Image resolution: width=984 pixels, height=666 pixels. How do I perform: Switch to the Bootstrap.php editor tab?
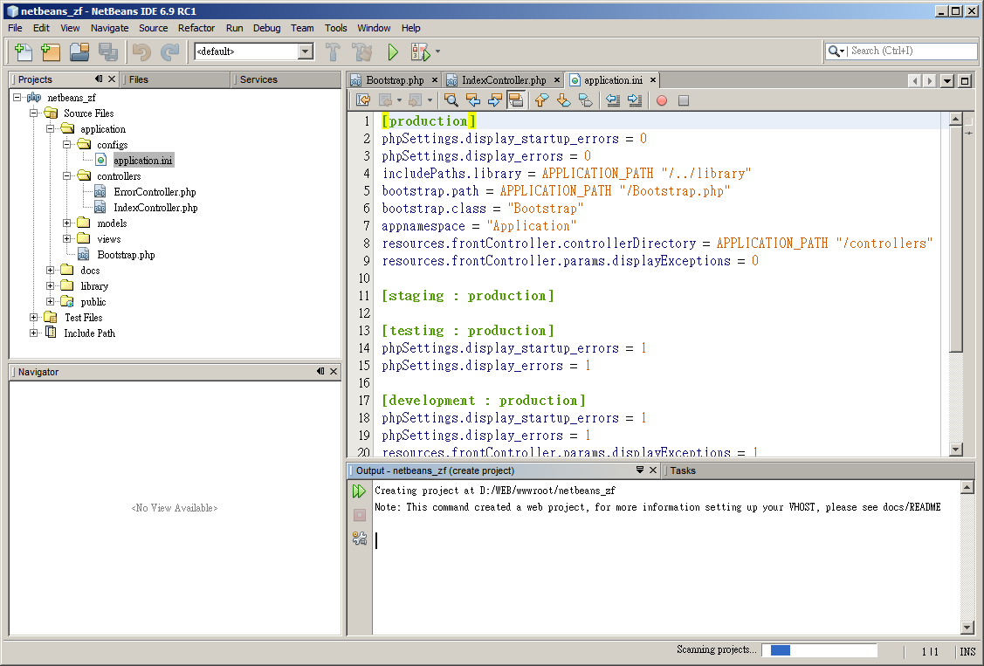pyautogui.click(x=395, y=80)
